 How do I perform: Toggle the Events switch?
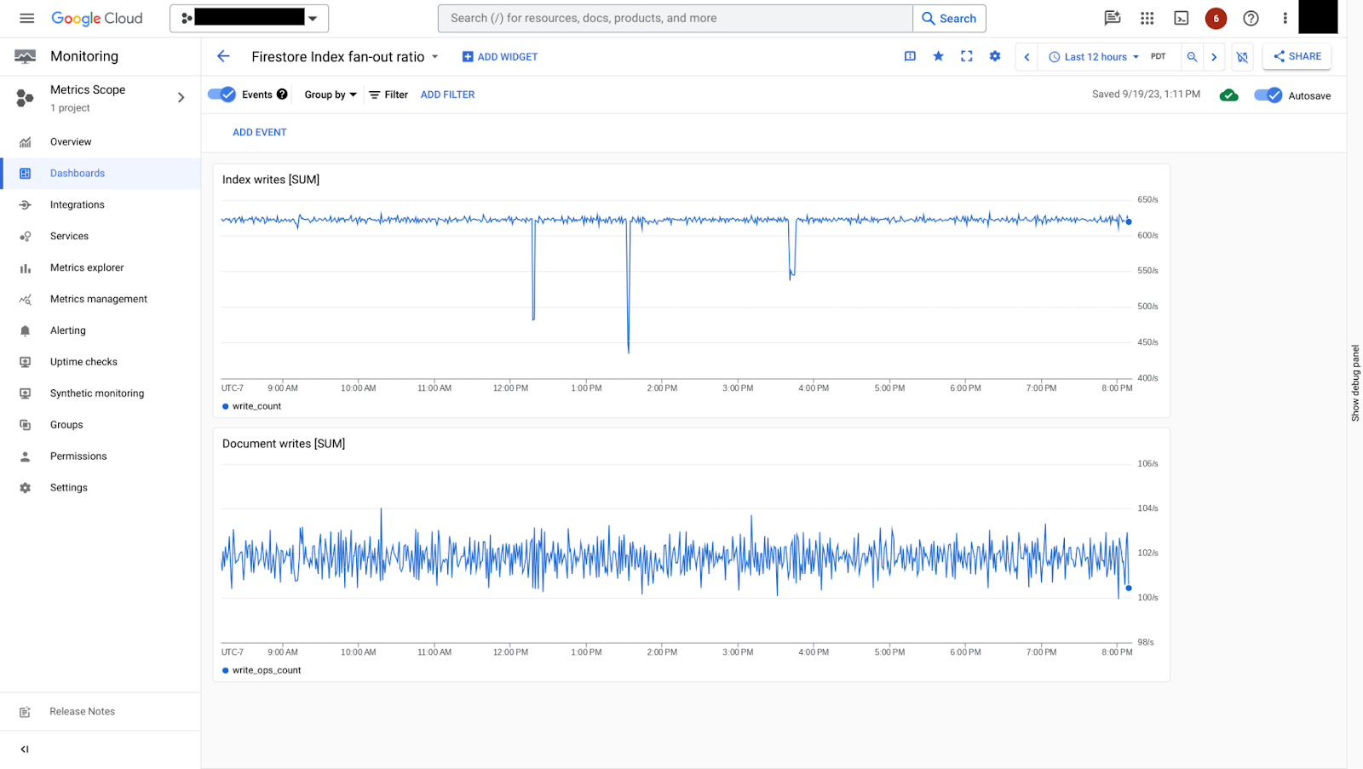tap(222, 95)
